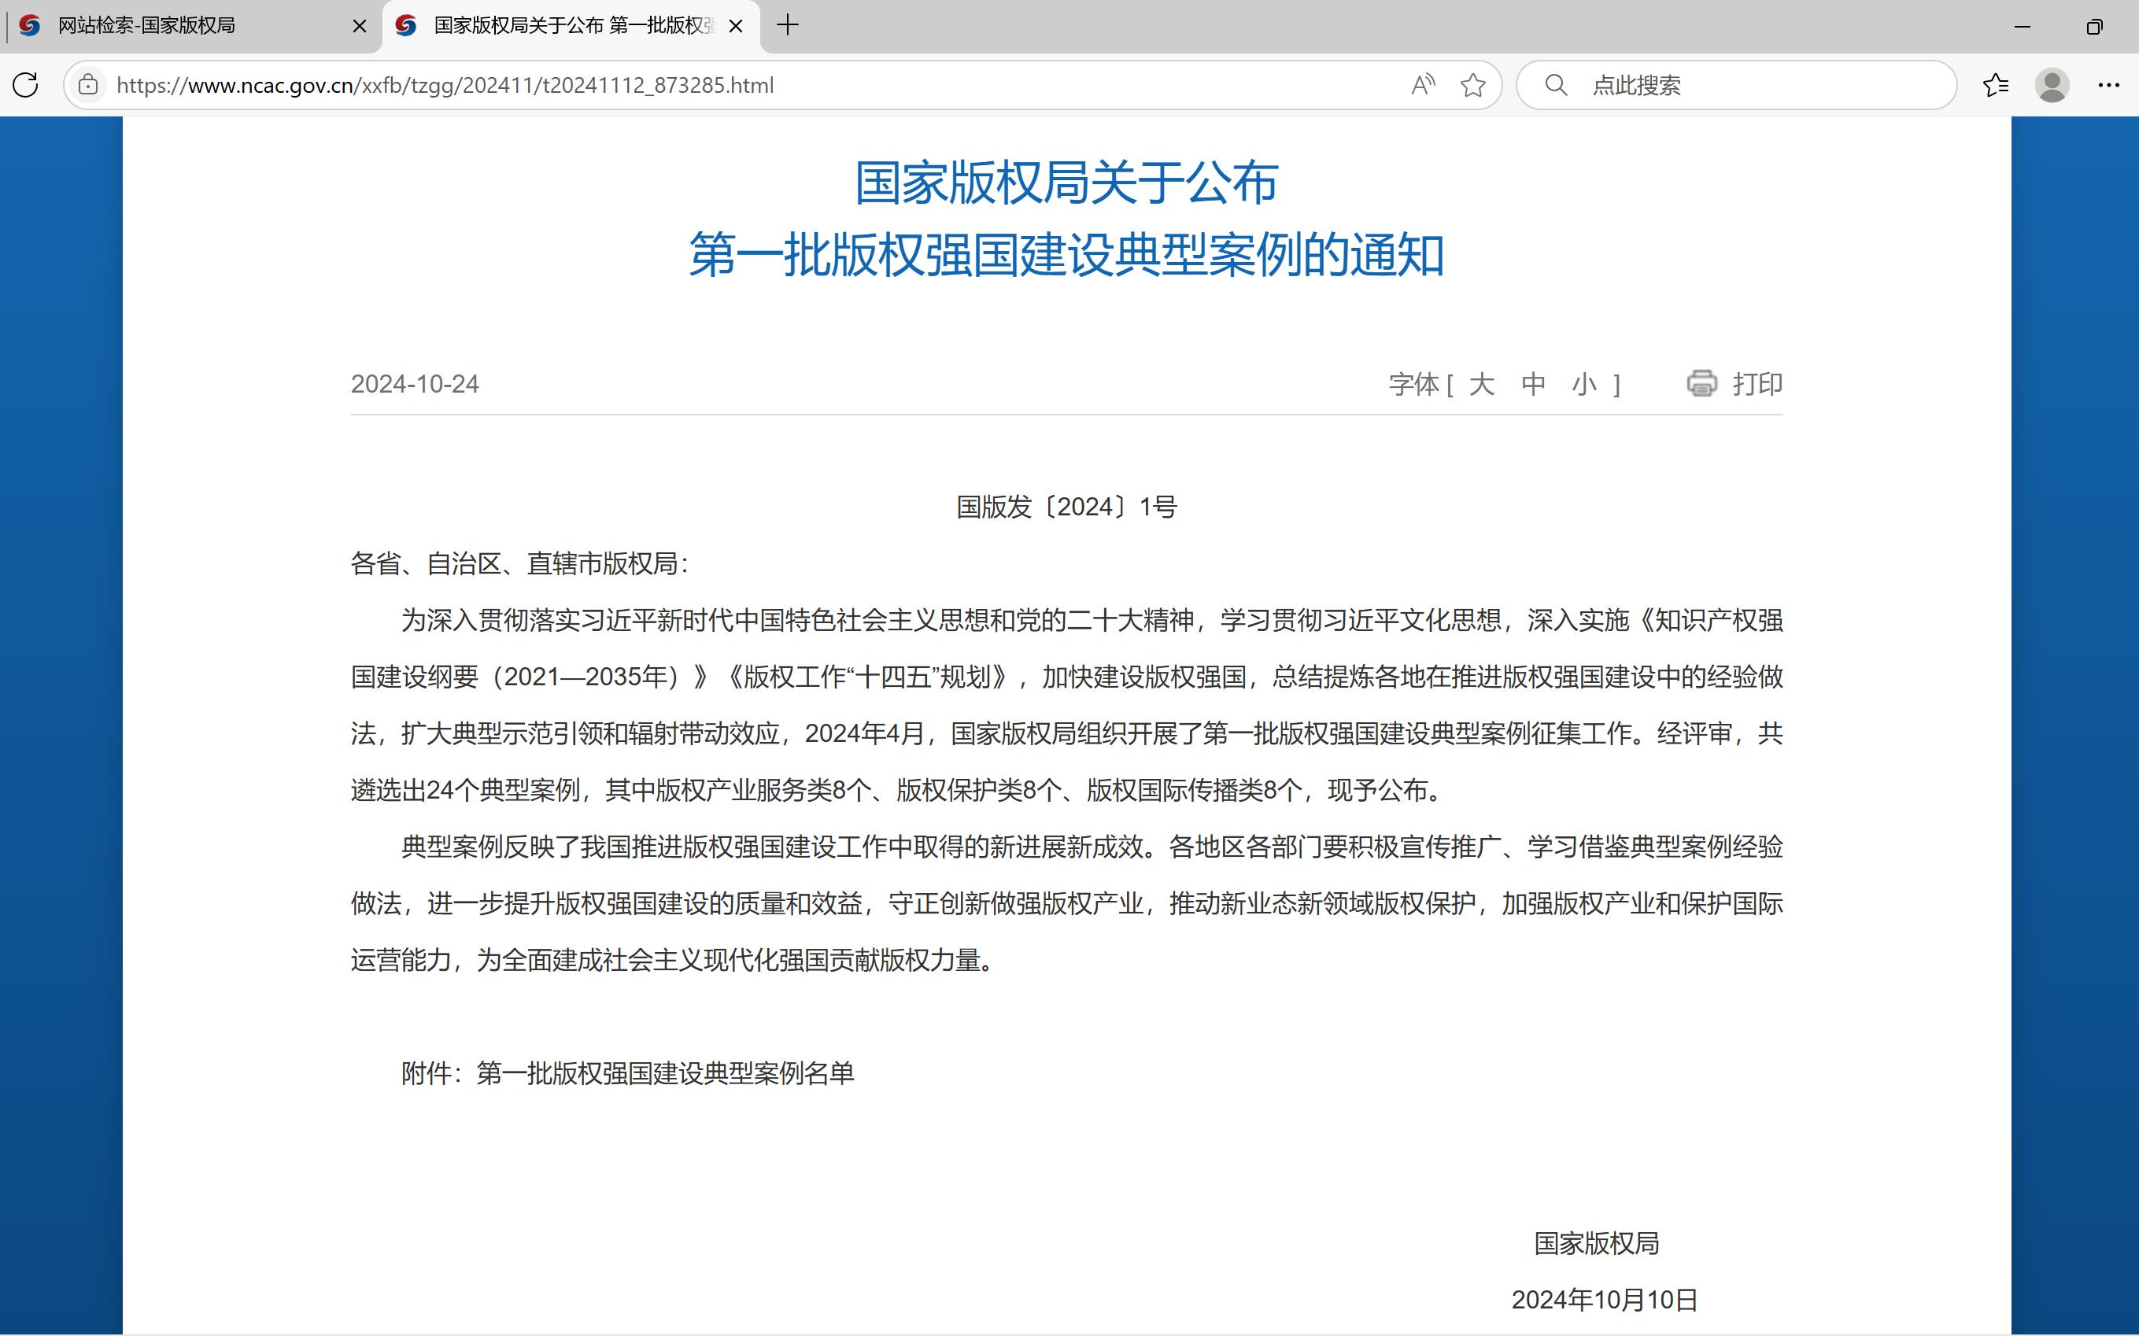Click the site security lock icon
Viewport: 2139px width, 1336px height.
(x=87, y=85)
